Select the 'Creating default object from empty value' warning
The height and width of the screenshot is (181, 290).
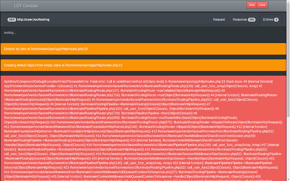(x=143, y=65)
